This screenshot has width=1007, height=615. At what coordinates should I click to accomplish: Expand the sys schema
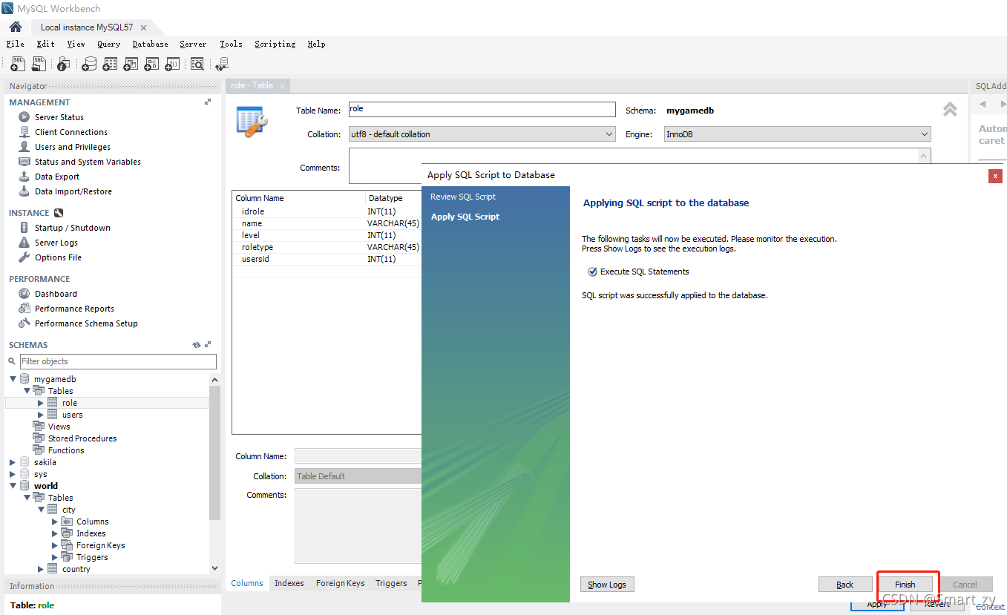[13, 474]
